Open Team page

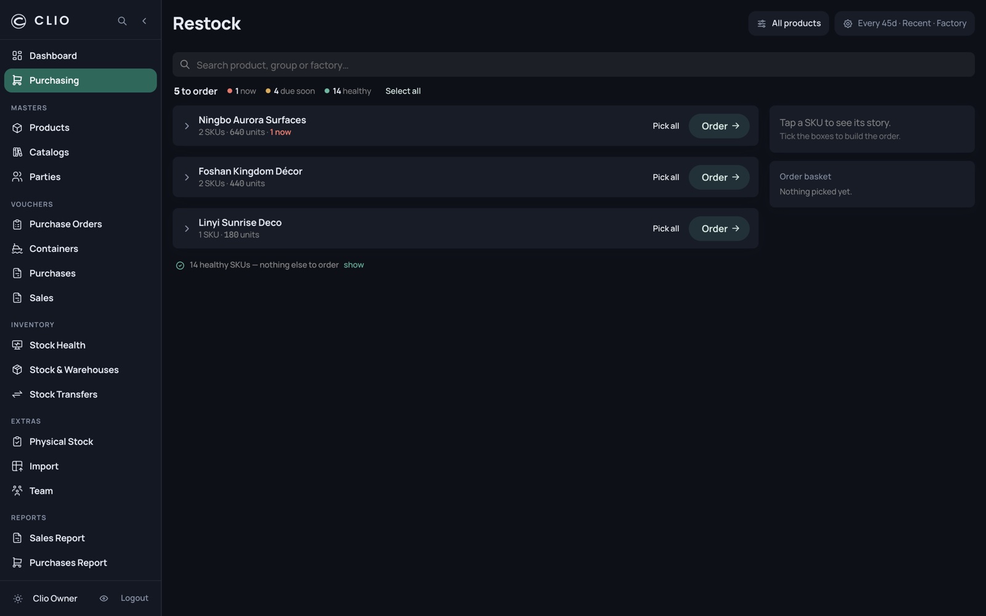(80, 491)
